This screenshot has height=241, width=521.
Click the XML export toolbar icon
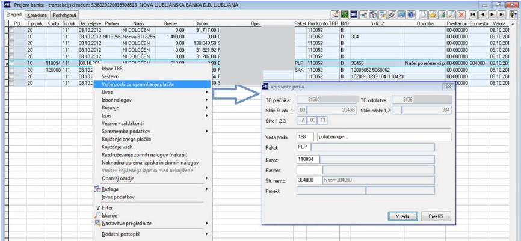tap(354, 14)
